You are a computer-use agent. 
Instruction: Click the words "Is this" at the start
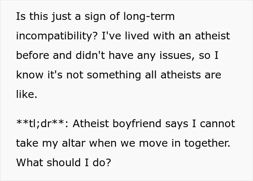point(32,16)
